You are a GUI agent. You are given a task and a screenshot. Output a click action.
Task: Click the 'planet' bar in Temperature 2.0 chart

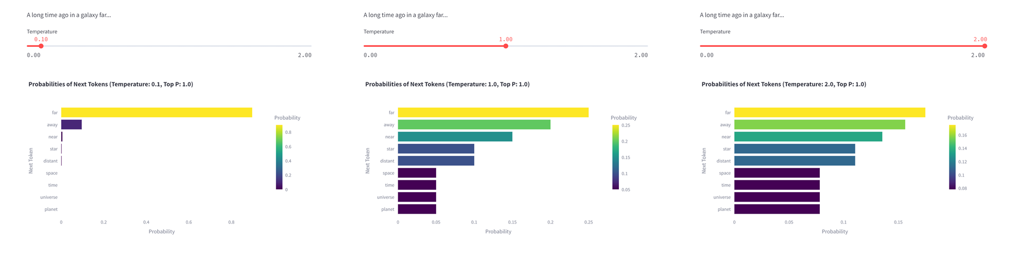point(777,209)
